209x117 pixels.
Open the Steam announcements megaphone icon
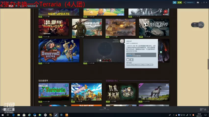click(174, 3)
